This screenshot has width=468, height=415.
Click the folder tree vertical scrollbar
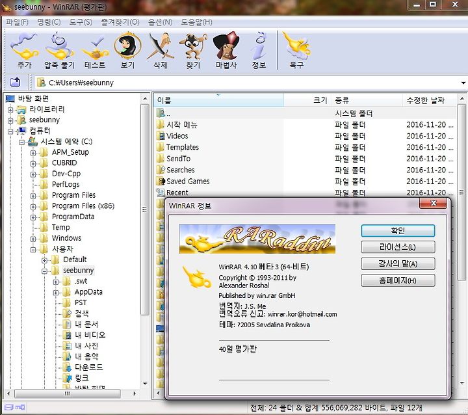click(145, 209)
